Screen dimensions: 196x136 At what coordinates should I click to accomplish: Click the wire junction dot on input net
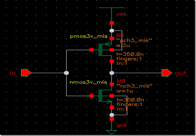coord(66,73)
